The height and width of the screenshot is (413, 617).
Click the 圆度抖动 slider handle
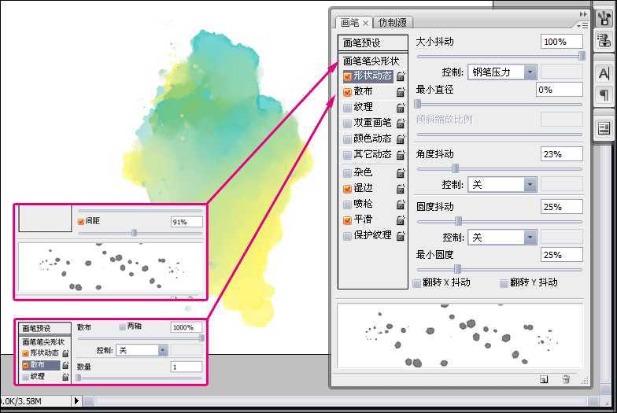pos(458,222)
